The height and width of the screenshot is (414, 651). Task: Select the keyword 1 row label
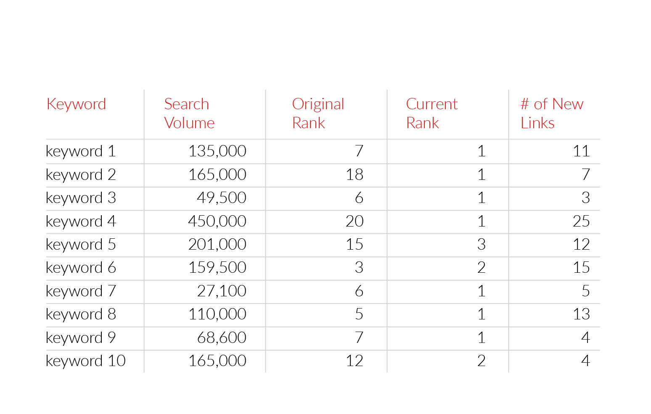pyautogui.click(x=81, y=151)
